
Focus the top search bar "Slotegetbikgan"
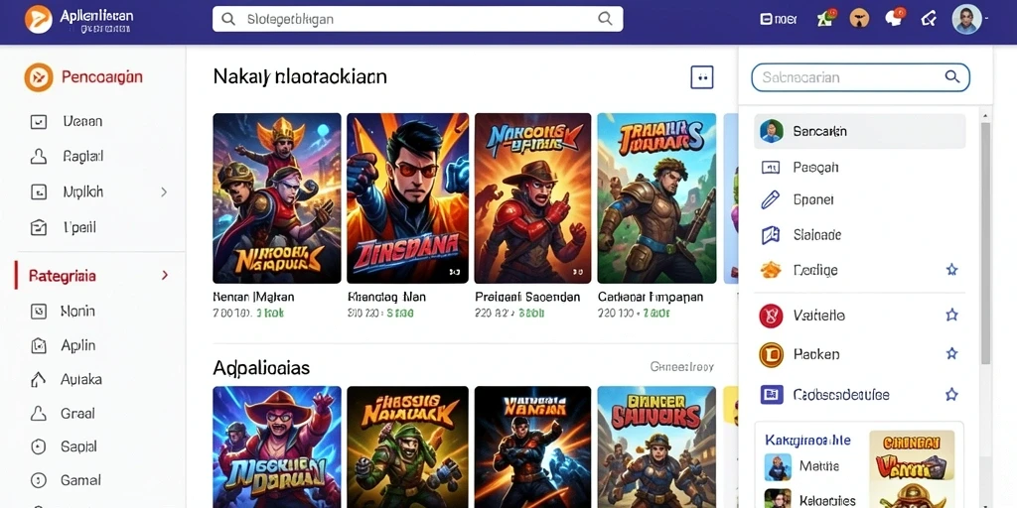coord(418,19)
